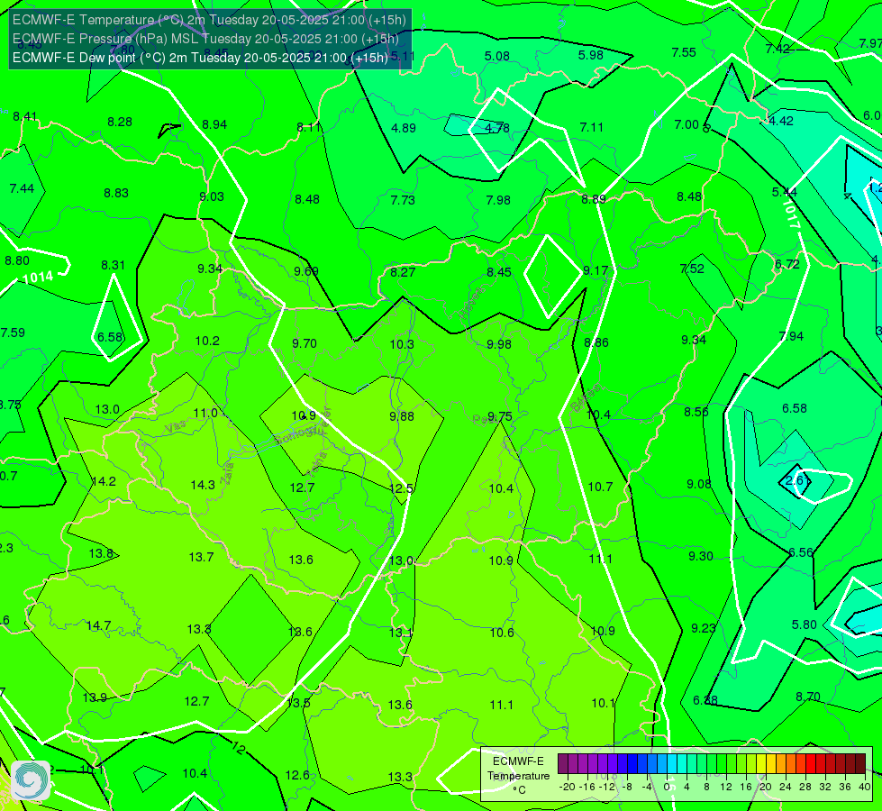Click the grid value 9.88
This screenshot has height=811, width=882.
pyautogui.click(x=402, y=416)
